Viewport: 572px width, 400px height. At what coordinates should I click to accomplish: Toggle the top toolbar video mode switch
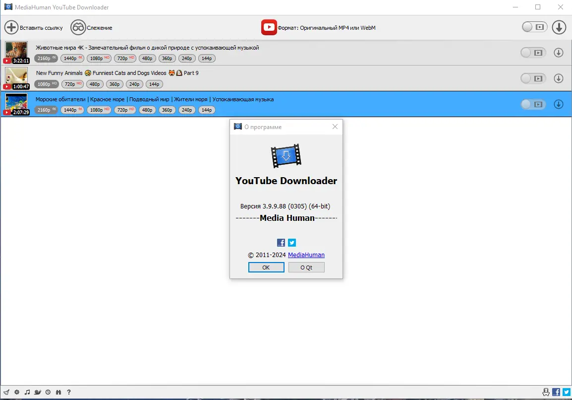(x=534, y=27)
